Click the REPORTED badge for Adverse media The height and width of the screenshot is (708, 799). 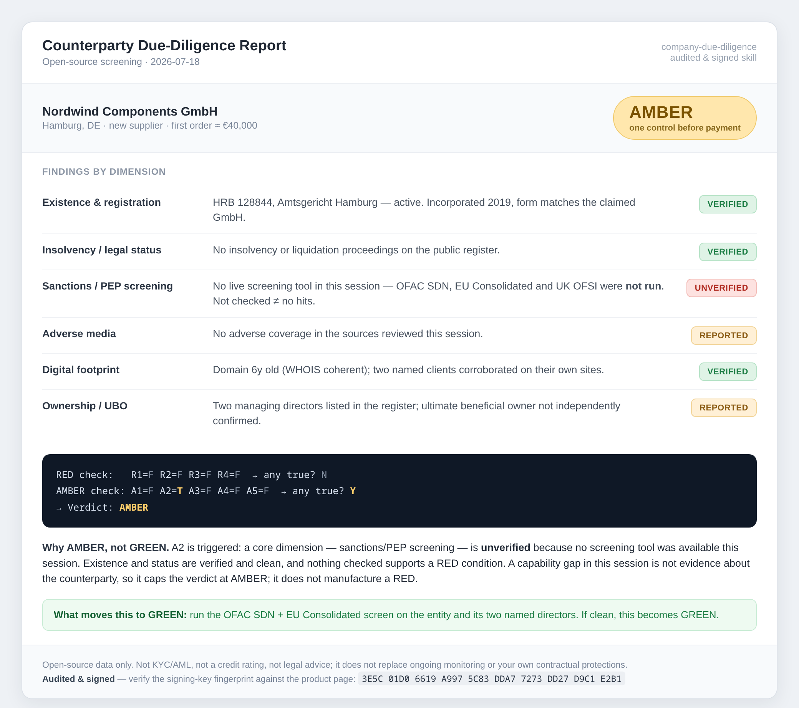click(724, 335)
